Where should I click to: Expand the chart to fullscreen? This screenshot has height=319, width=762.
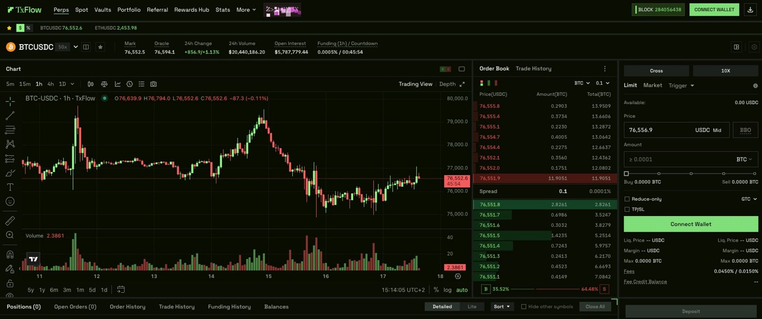tap(462, 84)
